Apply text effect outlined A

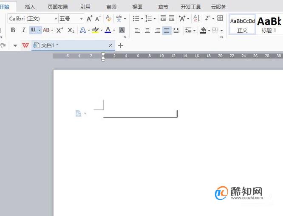[x=83, y=30]
